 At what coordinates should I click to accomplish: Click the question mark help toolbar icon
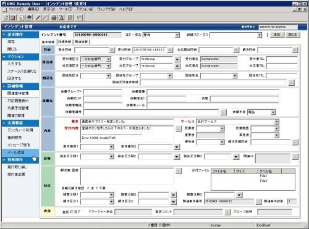pos(79,18)
